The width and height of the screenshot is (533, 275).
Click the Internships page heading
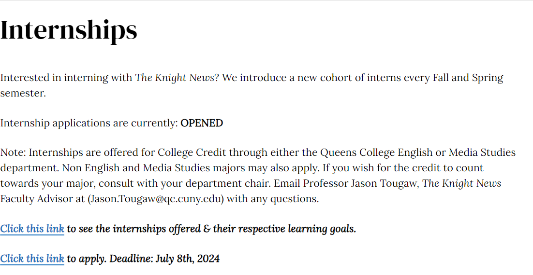tap(69, 30)
